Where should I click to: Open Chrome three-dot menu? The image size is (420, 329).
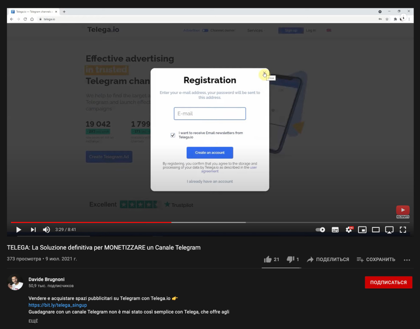coord(409,19)
